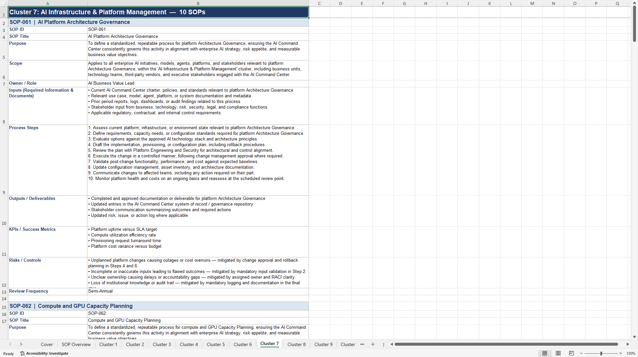Viewport: 638px width, 357px height.
Task: Click the 100% zoom level
Action: 631,353
